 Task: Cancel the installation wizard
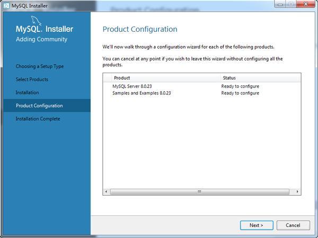293,225
